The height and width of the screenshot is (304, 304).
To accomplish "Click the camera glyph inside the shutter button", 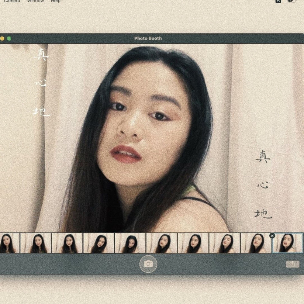I will point(148,264).
